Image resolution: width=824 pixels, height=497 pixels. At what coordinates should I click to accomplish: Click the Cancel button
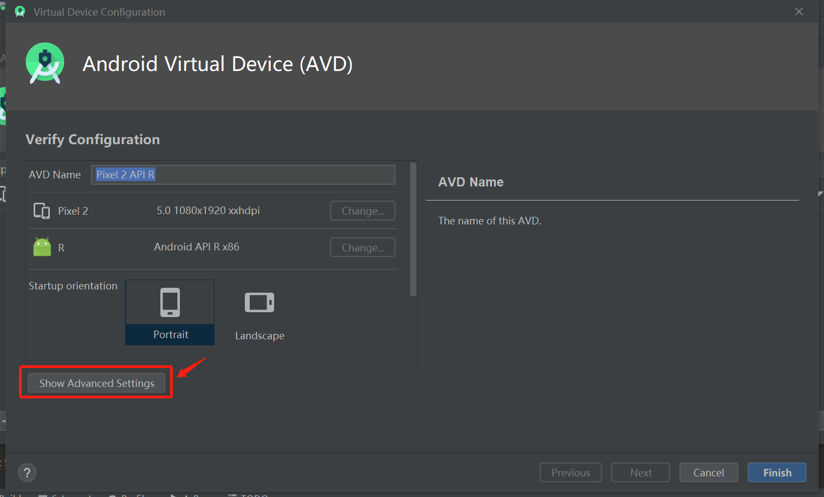(x=709, y=473)
